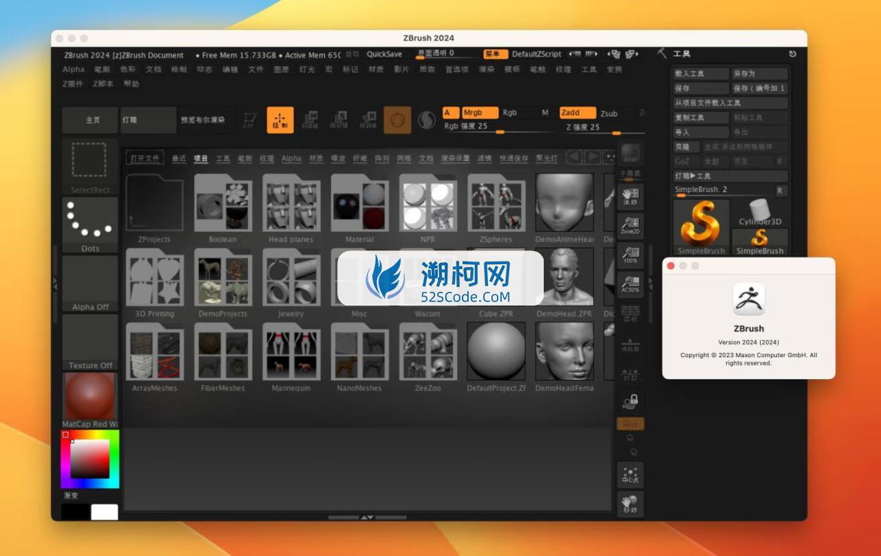Click the 复制工具 copy tool button
Screen dimensions: 881x556
tap(701, 118)
